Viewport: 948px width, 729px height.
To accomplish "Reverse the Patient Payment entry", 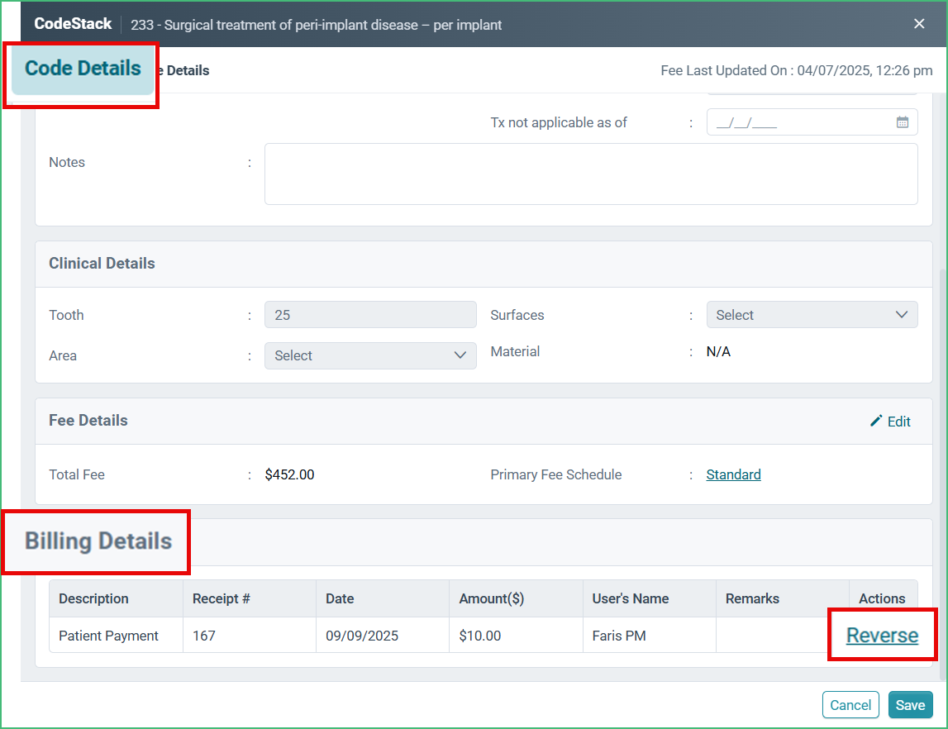I will (x=880, y=634).
